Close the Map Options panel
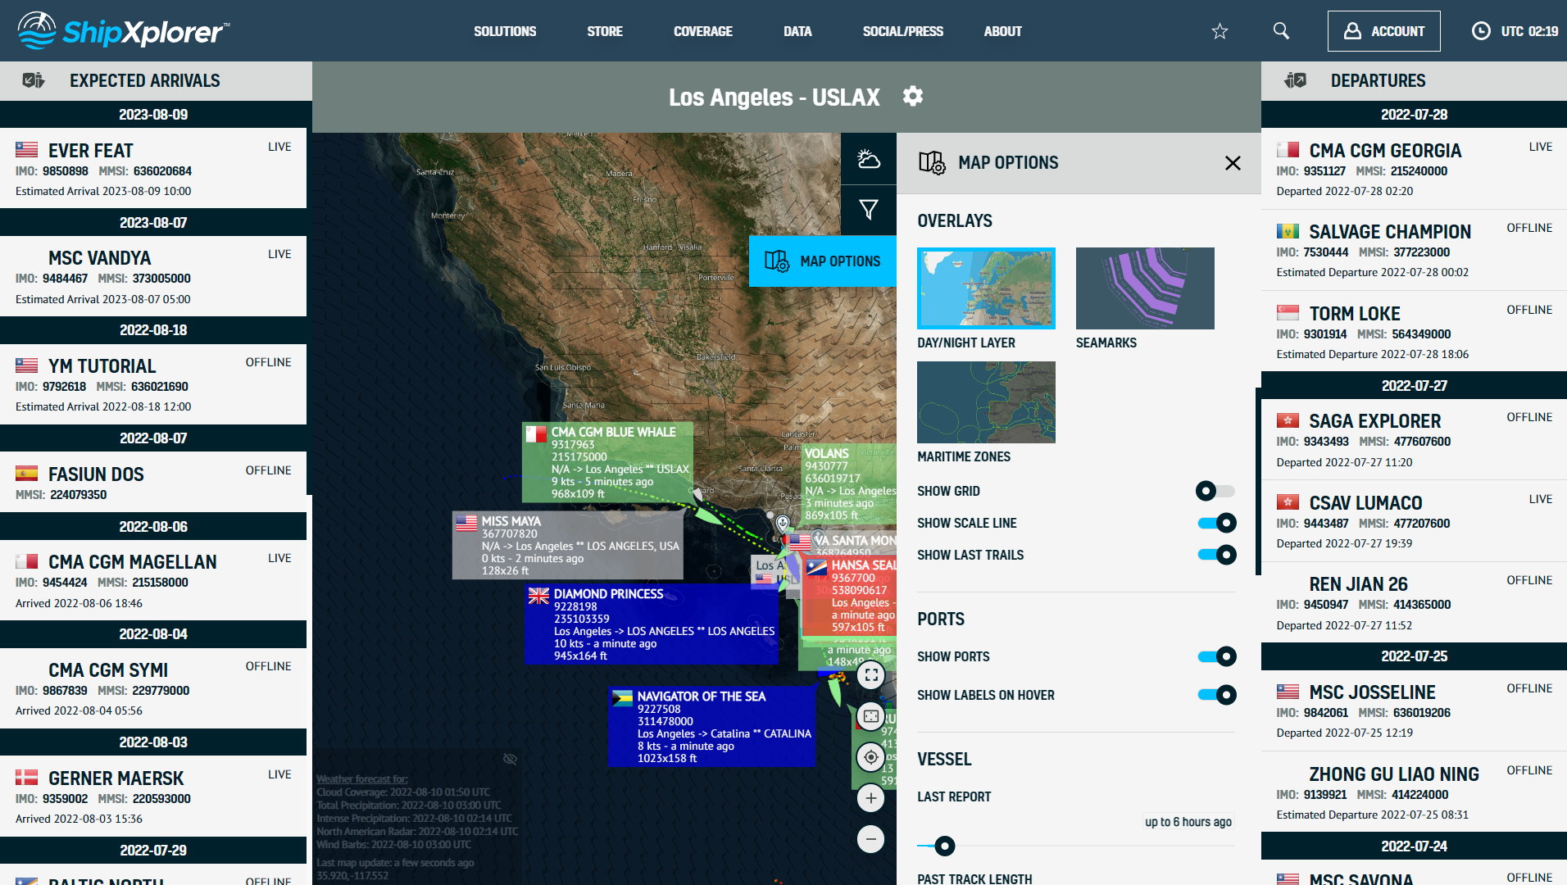Screen dimensions: 1567x885 1232,163
